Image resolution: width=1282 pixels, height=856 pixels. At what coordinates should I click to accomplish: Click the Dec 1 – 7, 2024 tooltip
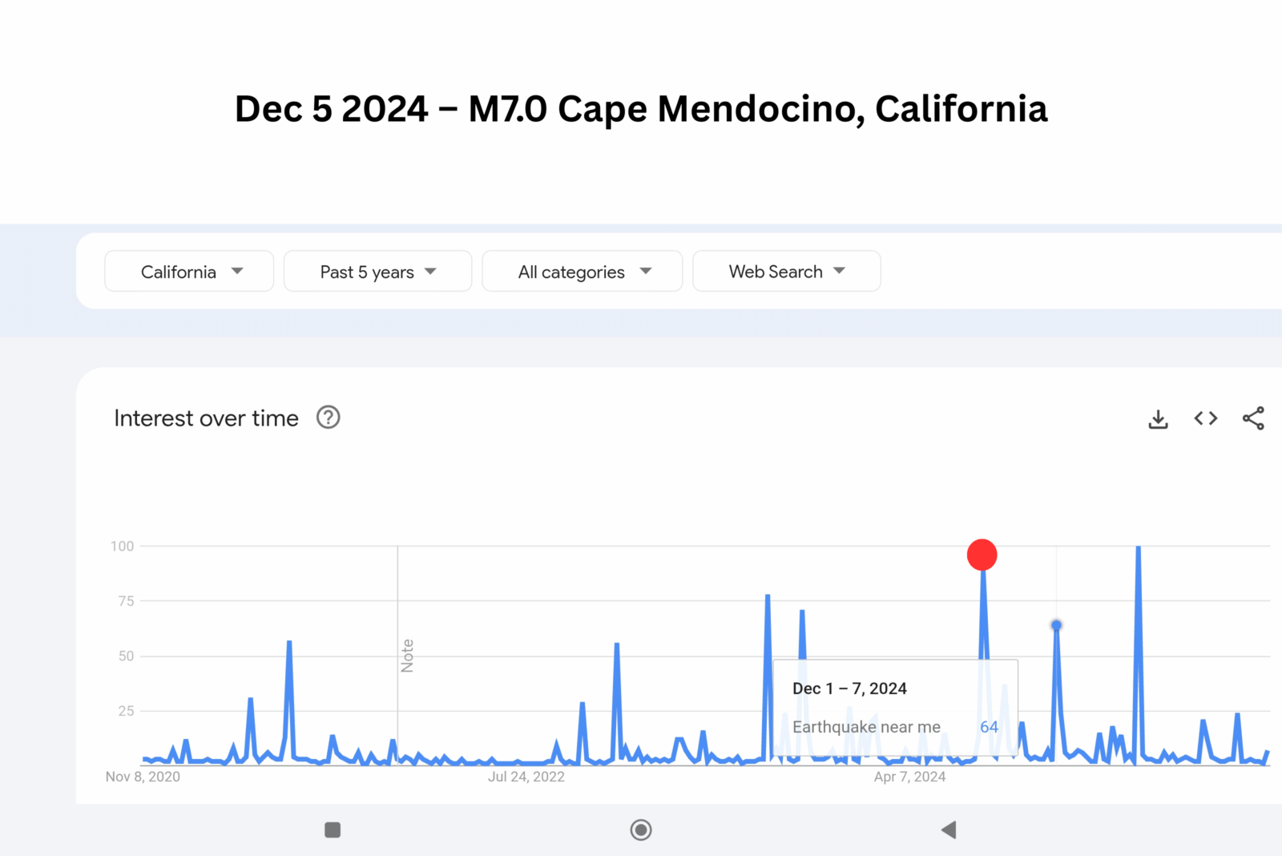tap(895, 707)
